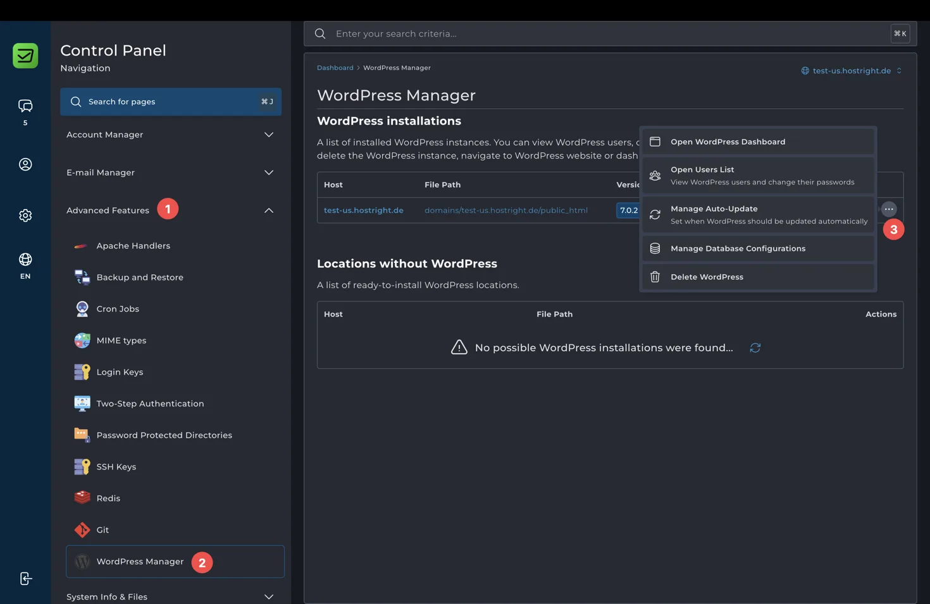Select Open Users List menu entry
930x604 pixels.
[758, 176]
